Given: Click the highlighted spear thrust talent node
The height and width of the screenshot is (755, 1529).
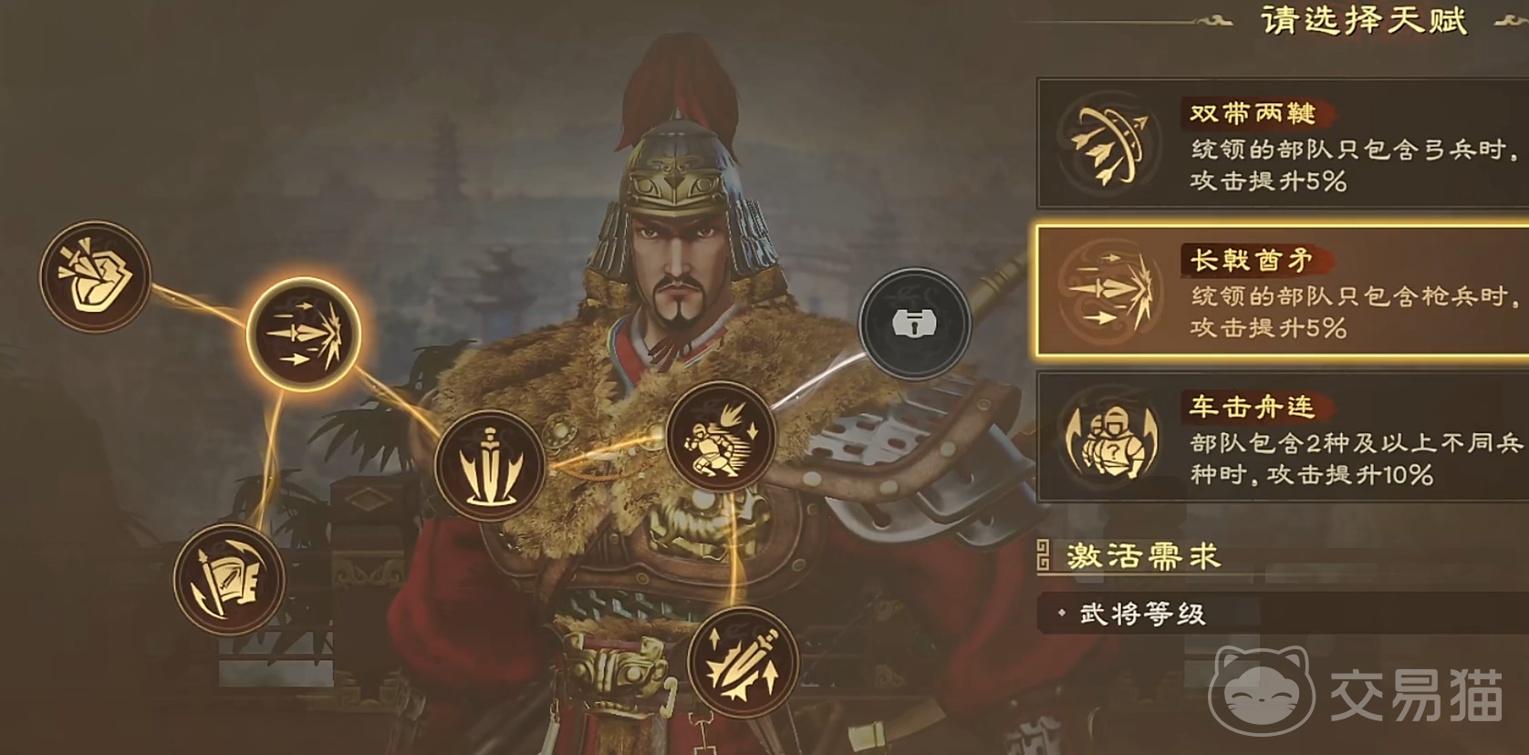Looking at the screenshot, I should pos(305,335).
